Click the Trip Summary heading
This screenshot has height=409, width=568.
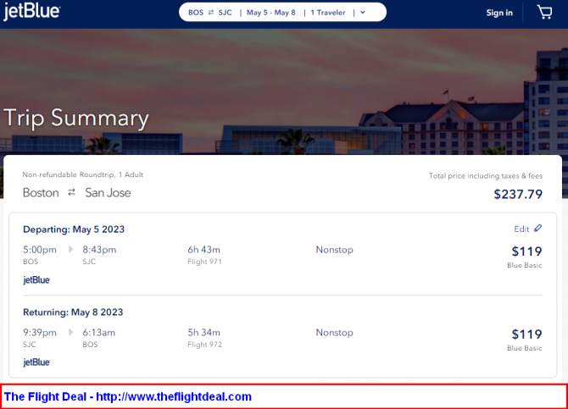coord(76,119)
